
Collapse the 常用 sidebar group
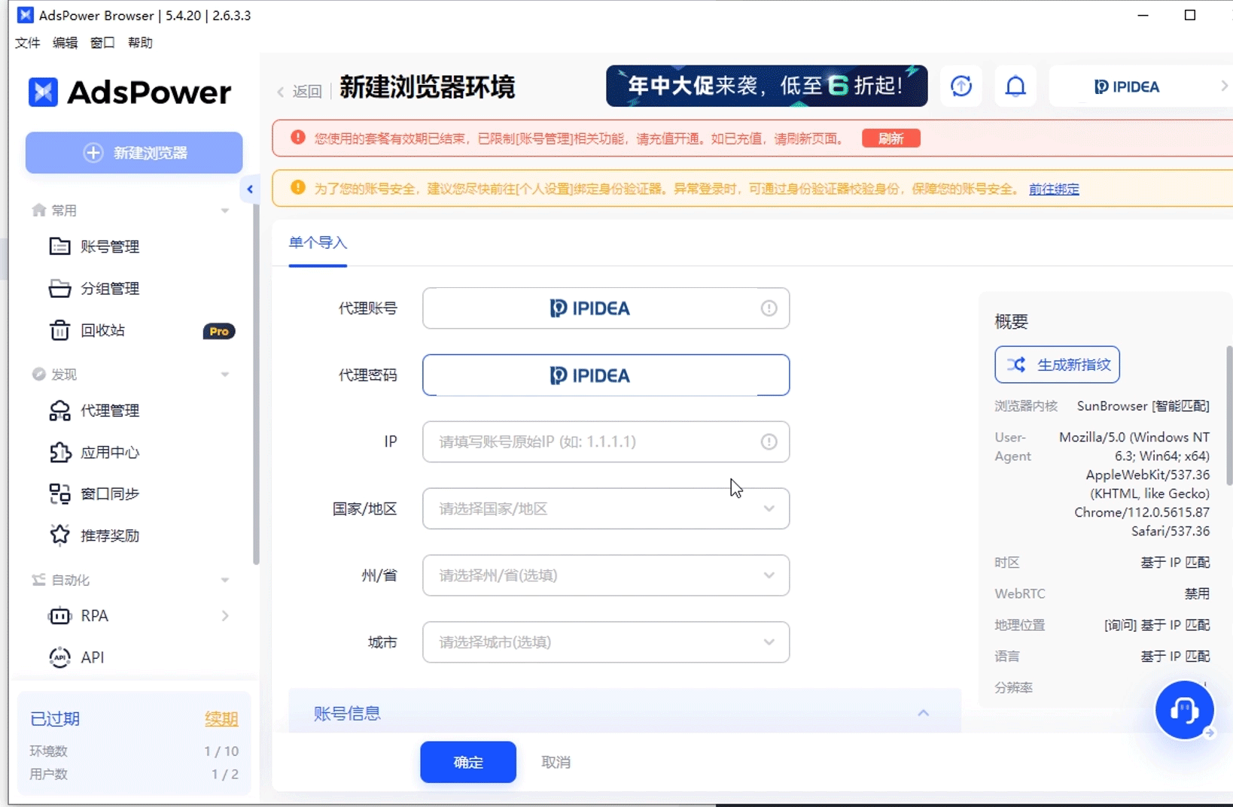coord(224,211)
